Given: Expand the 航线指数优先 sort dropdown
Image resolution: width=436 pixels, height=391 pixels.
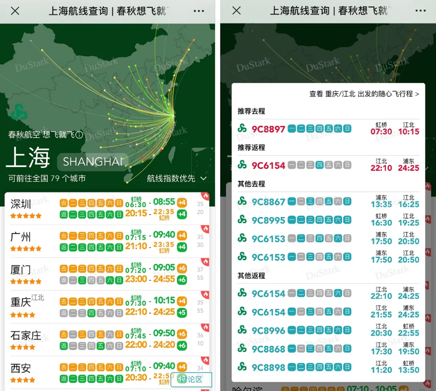Looking at the screenshot, I should [176, 178].
